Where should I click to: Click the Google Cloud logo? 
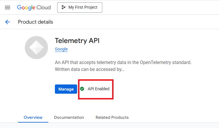tap(34, 7)
